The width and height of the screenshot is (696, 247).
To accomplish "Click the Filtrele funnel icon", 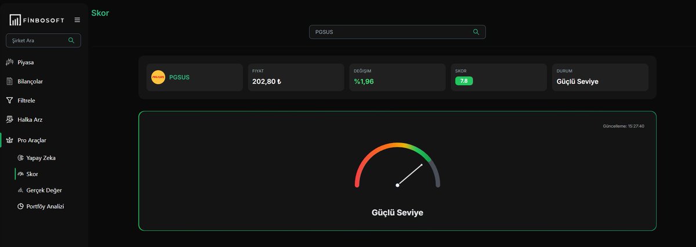I will pyautogui.click(x=9, y=100).
